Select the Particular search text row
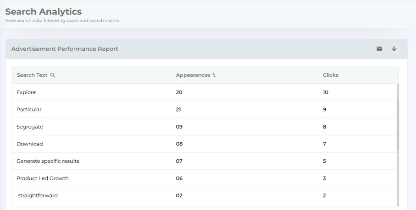The width and height of the screenshot is (416, 210). (29, 110)
